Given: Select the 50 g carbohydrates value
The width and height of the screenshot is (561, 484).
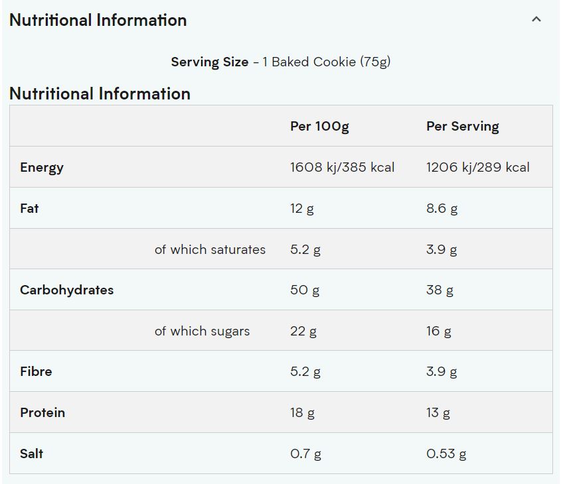Looking at the screenshot, I should [304, 290].
